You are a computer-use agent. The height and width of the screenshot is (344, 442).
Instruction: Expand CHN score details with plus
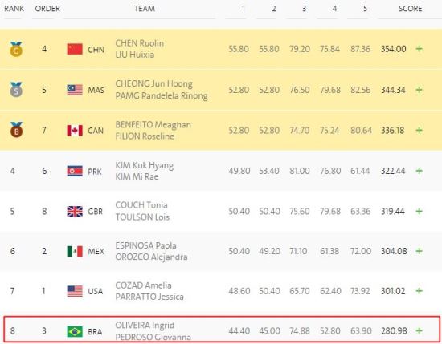(x=419, y=49)
